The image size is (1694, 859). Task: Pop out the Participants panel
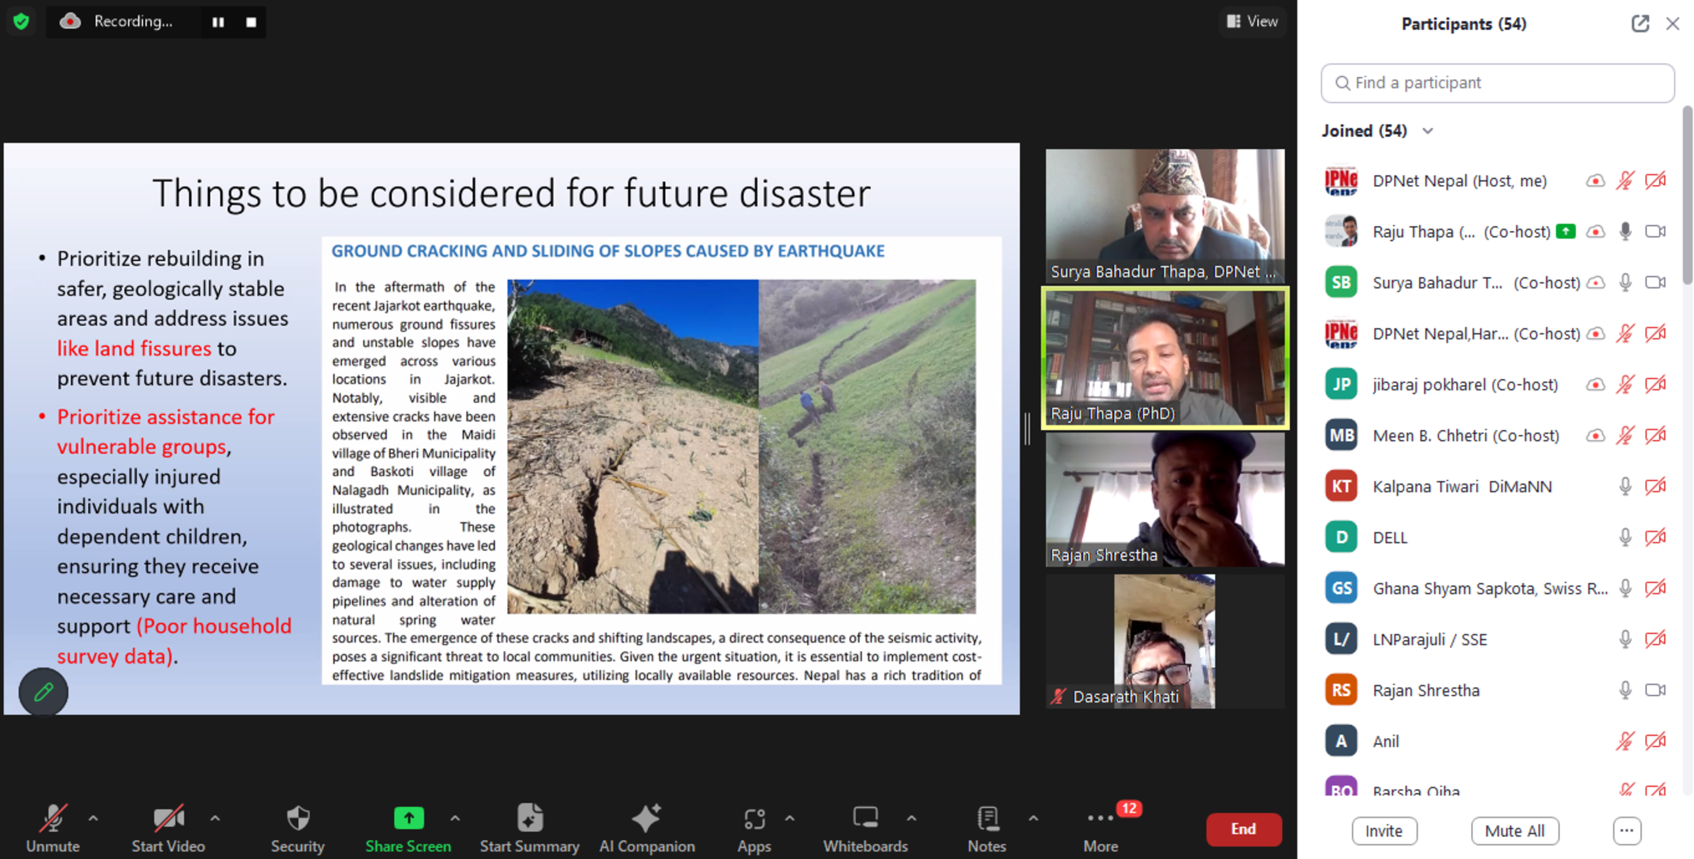pos(1640,24)
